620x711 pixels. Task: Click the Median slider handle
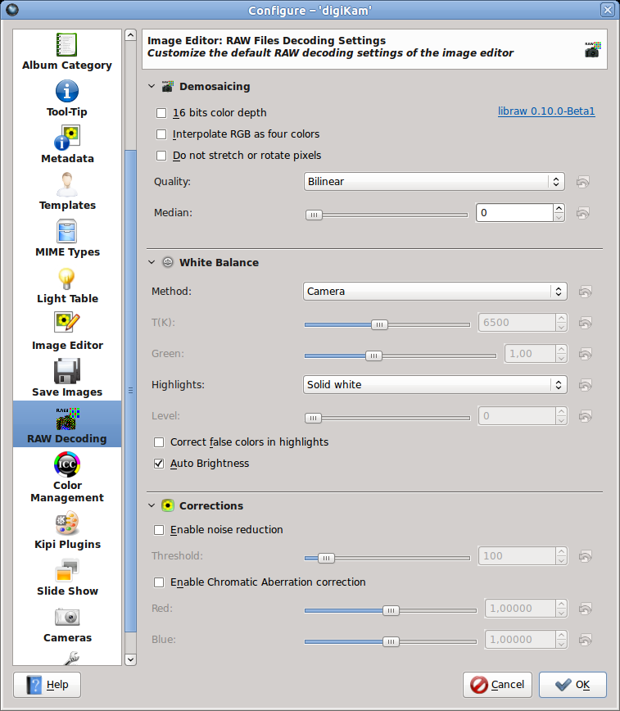[x=314, y=215]
